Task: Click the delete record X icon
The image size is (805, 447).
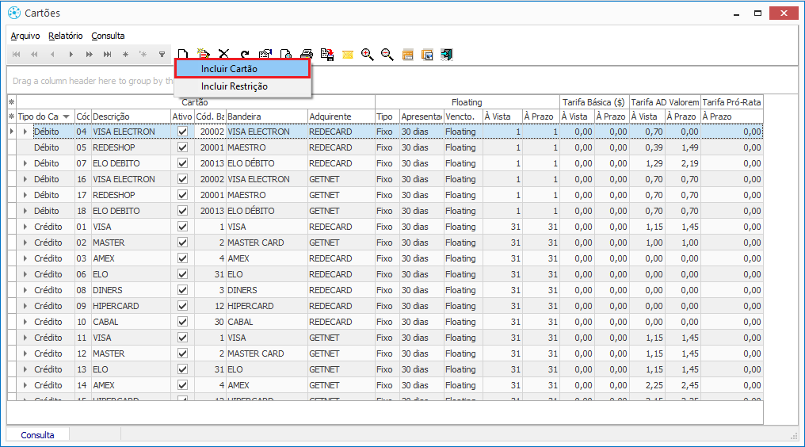Action: pyautogui.click(x=223, y=55)
